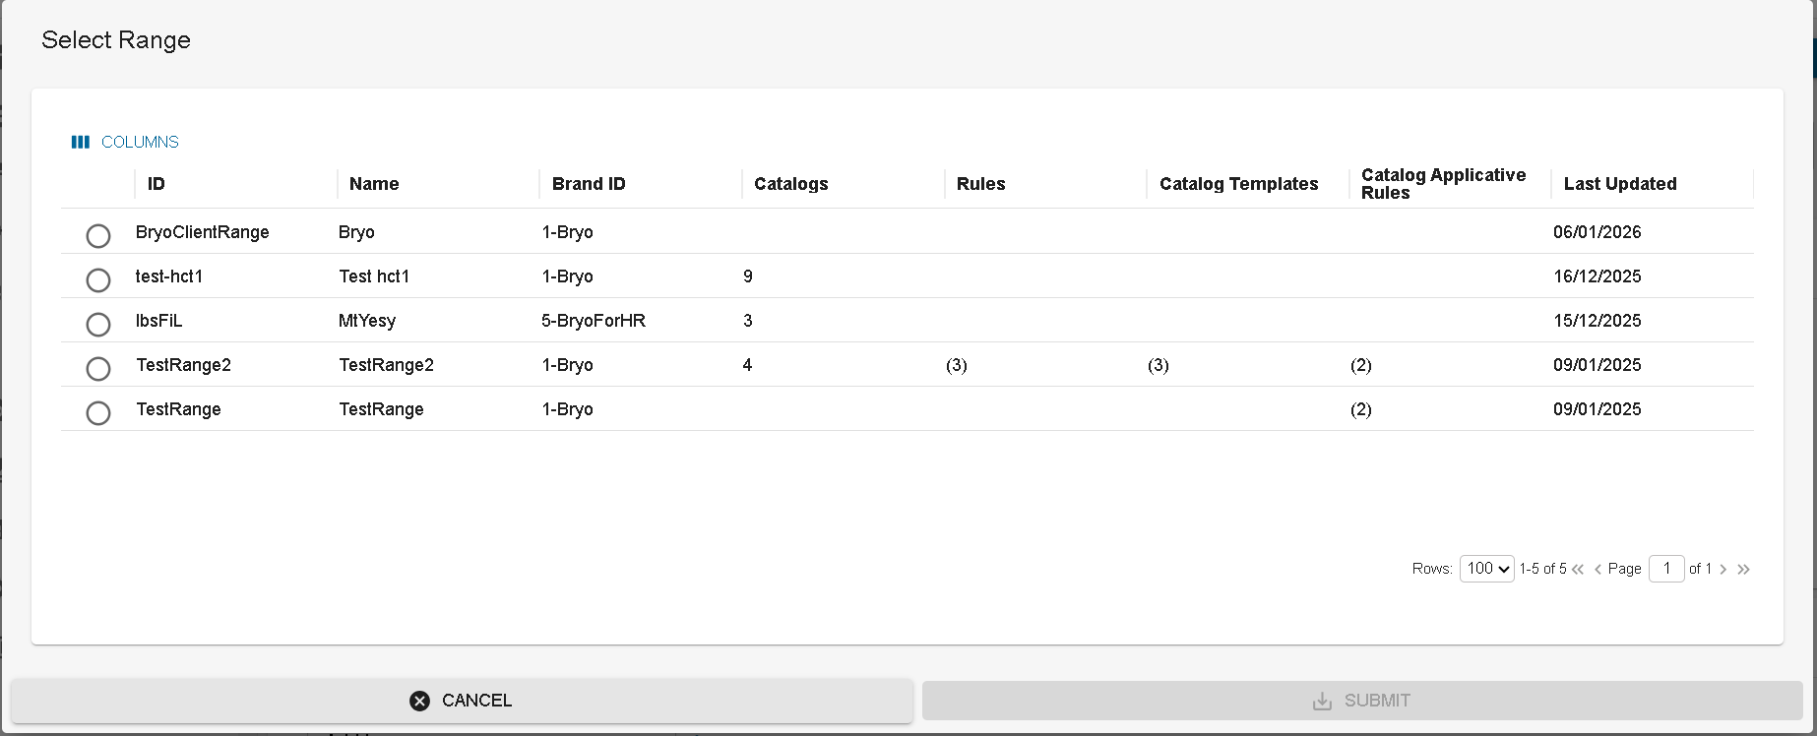Go to the previous page
This screenshot has width=1817, height=736.
[x=1598, y=570]
